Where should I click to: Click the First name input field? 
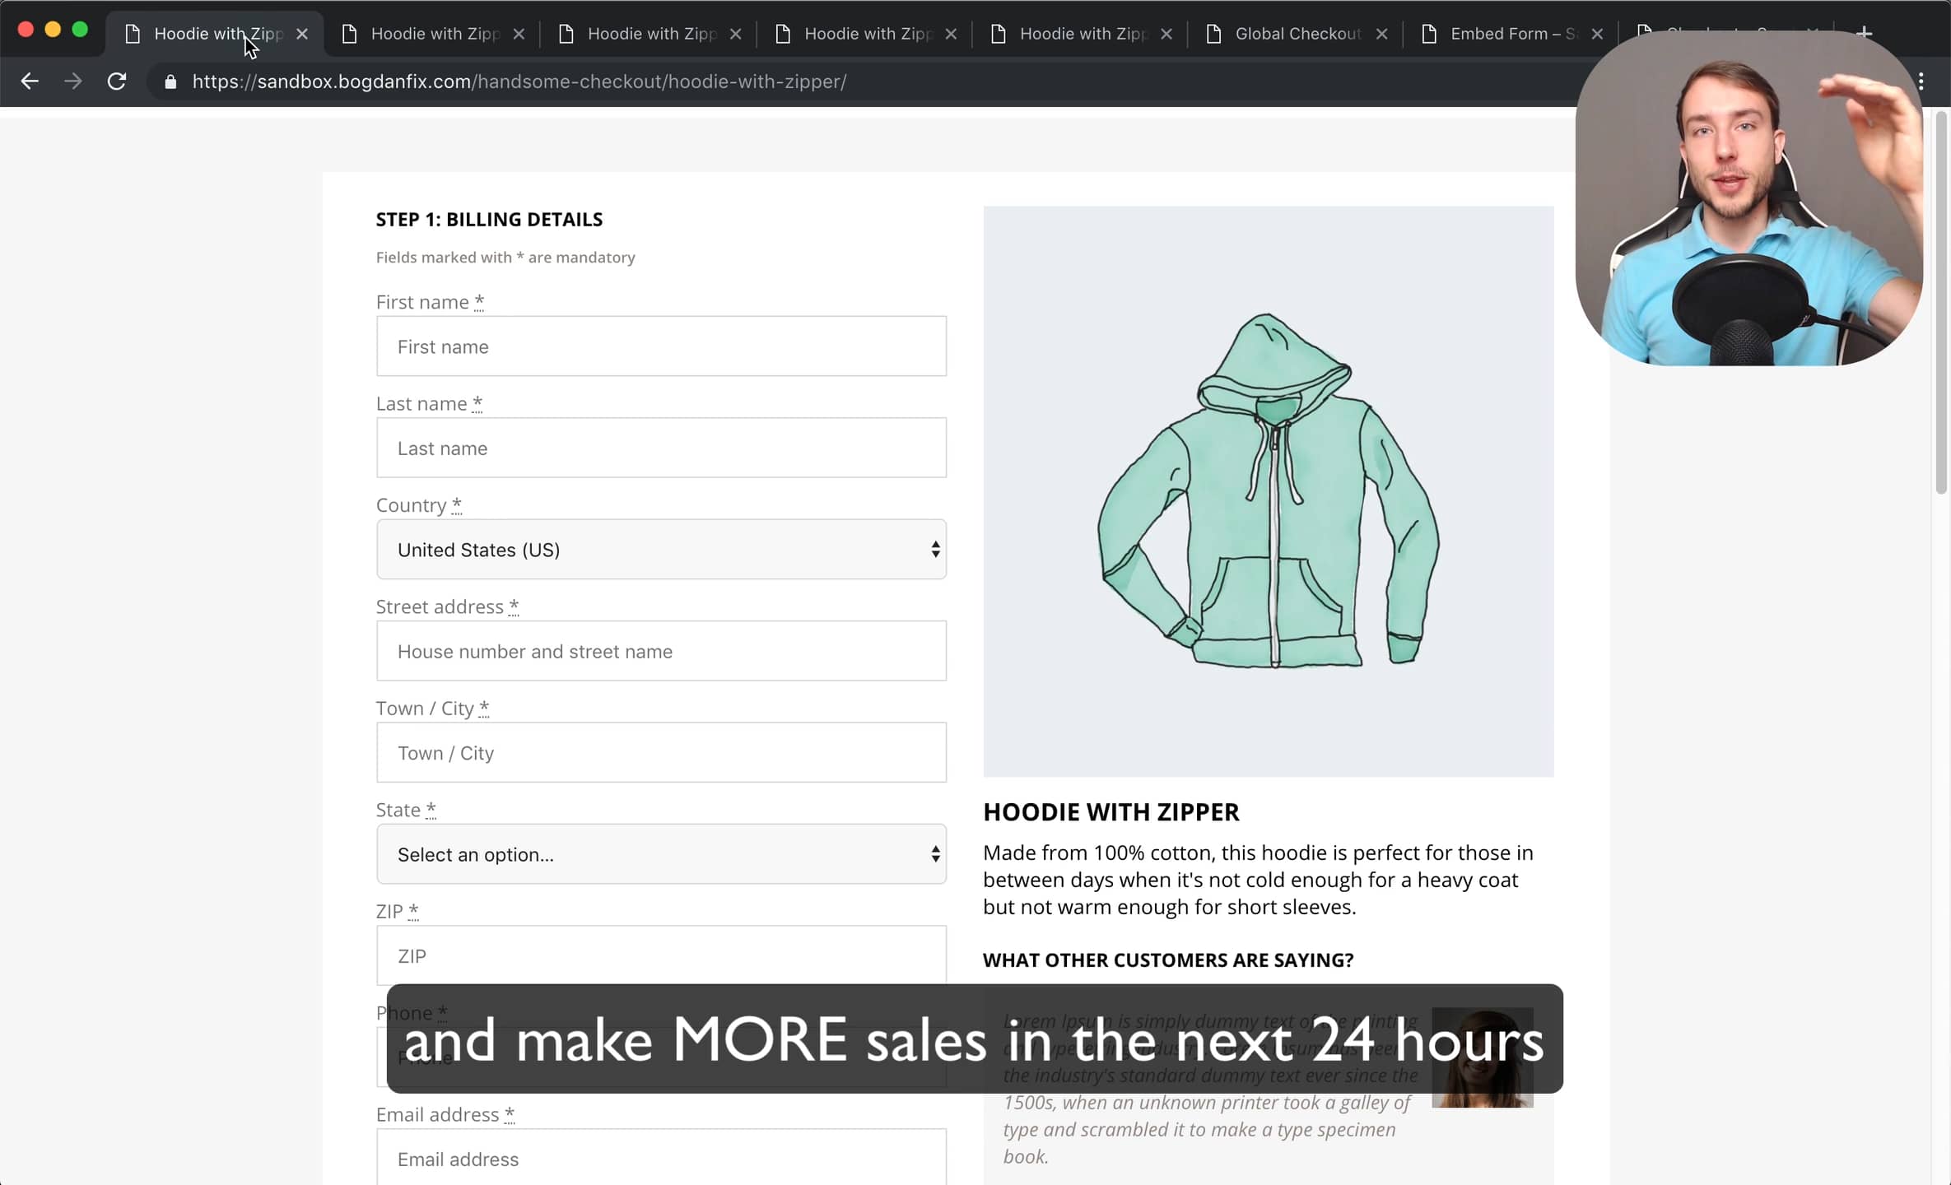661,346
